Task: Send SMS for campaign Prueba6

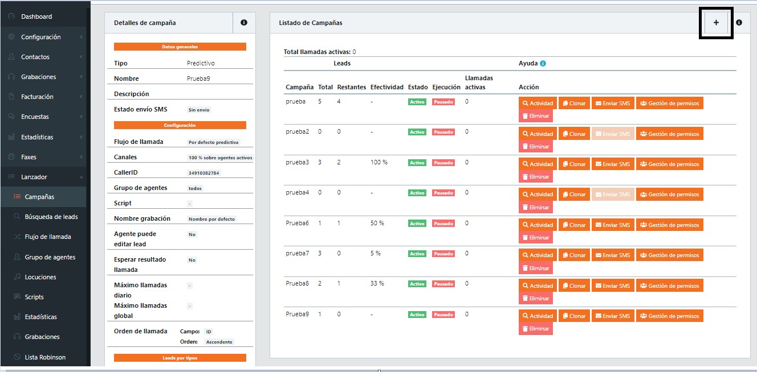Action: click(x=613, y=225)
